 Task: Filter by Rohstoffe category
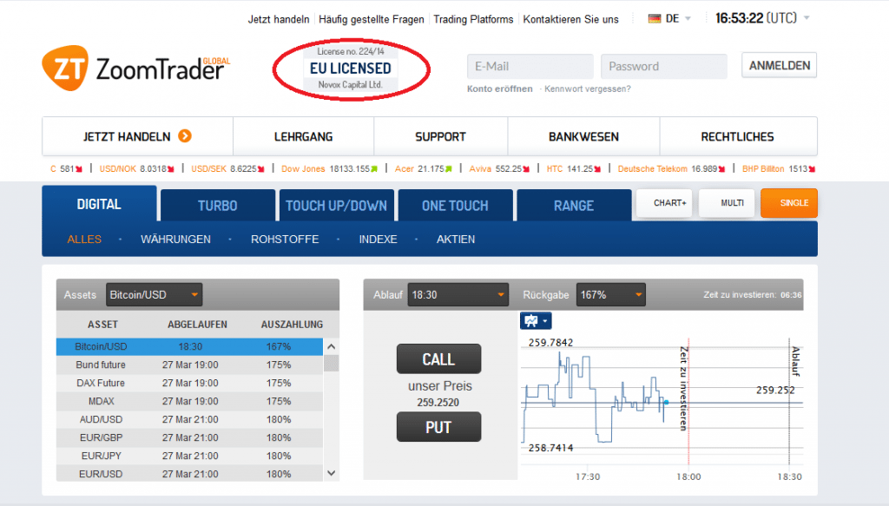click(x=285, y=240)
